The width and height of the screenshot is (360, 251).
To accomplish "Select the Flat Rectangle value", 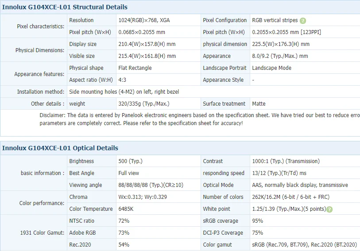I will 135,68.
